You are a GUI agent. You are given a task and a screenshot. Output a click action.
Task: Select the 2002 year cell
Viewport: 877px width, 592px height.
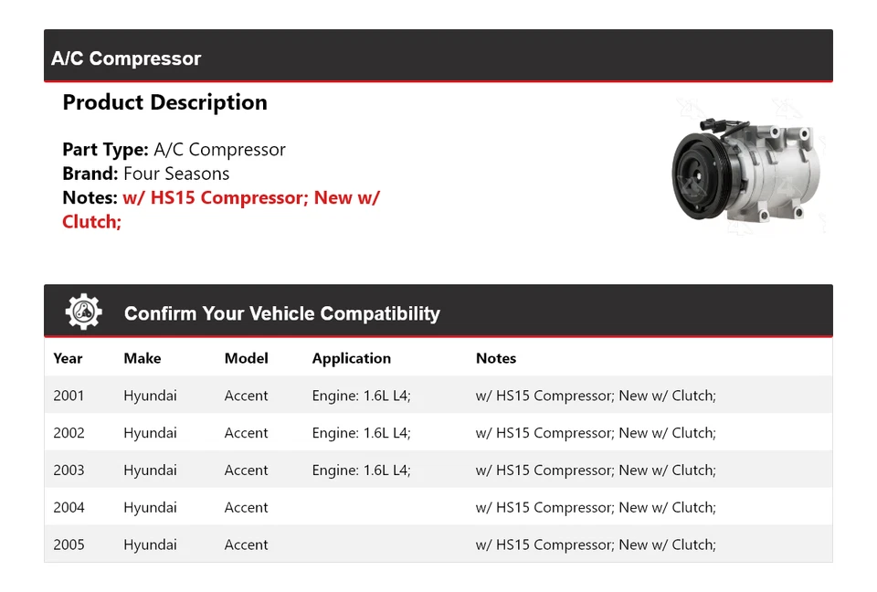tap(69, 432)
